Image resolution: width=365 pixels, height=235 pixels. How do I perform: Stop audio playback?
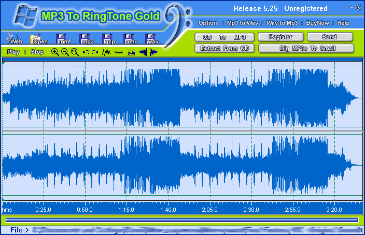[x=37, y=52]
